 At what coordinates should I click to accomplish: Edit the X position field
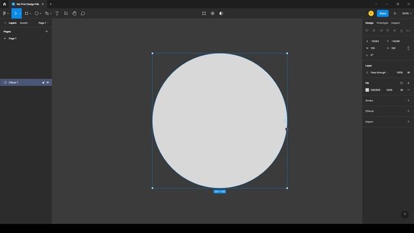coord(375,41)
